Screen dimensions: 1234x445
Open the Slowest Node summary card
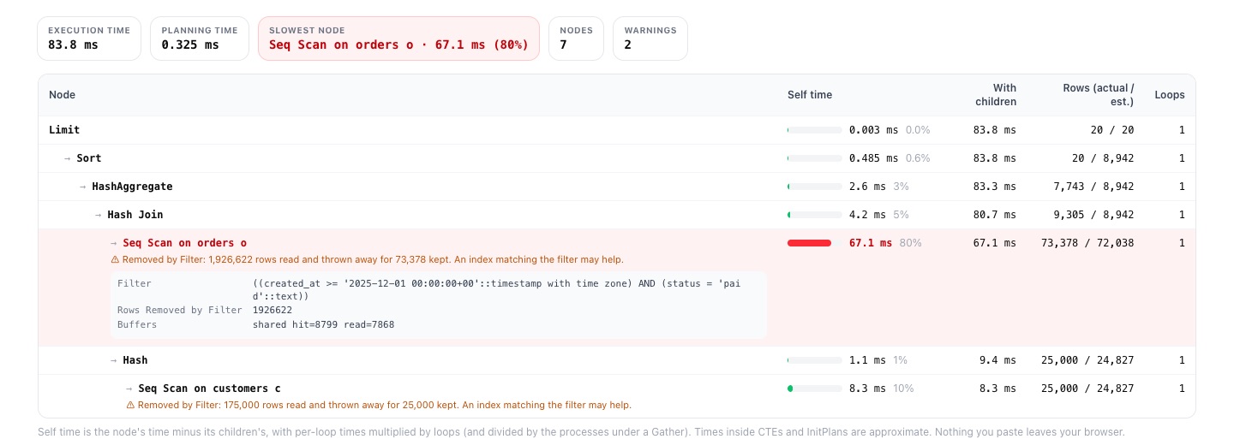coord(398,39)
